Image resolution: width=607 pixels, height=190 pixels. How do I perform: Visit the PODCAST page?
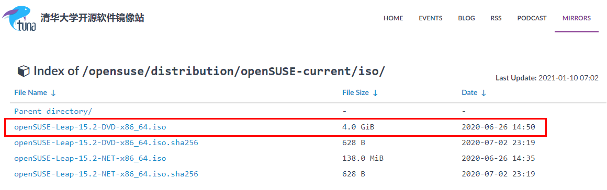[532, 18]
